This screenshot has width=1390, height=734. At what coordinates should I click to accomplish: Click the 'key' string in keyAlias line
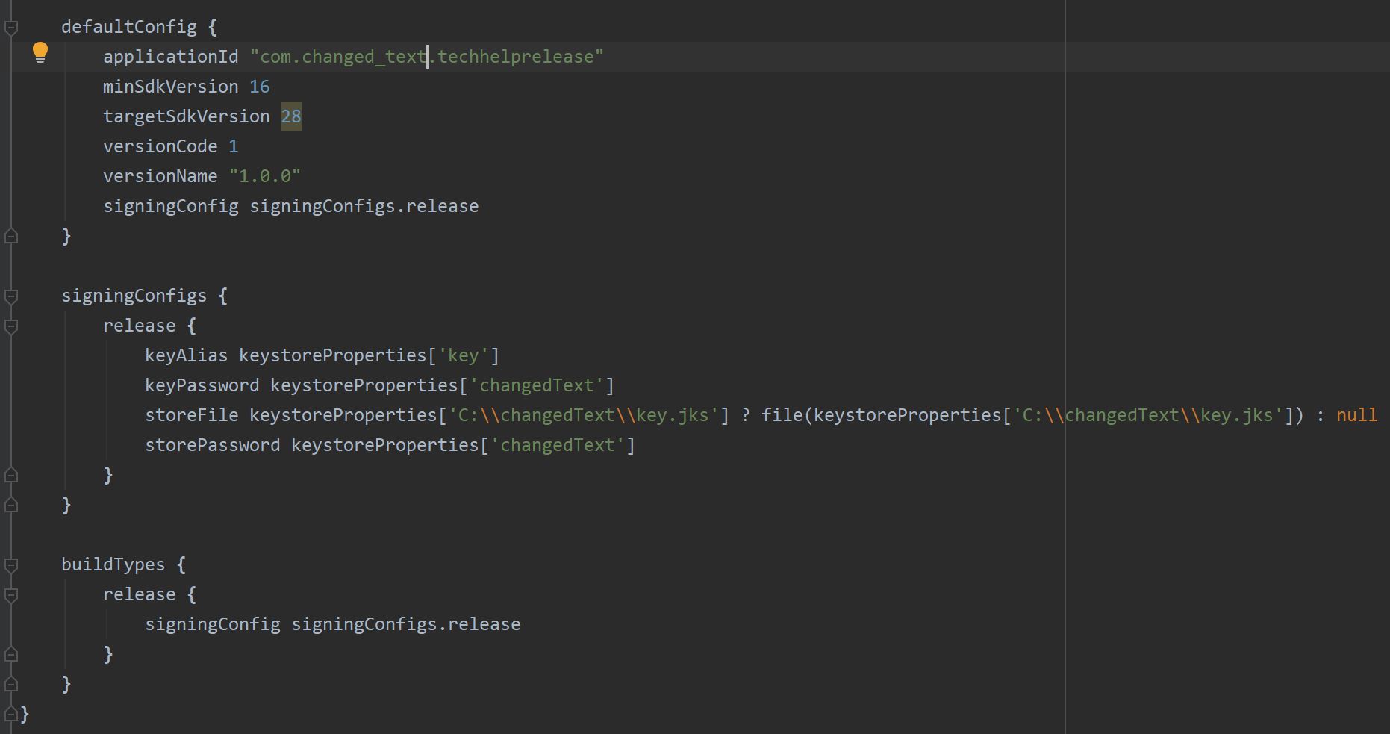pyautogui.click(x=466, y=355)
